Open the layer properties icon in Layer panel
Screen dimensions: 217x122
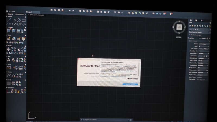click(190, 25)
